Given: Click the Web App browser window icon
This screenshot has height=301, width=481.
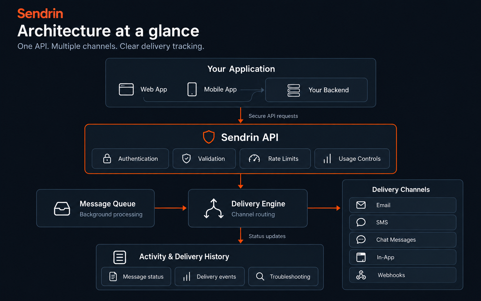Looking at the screenshot, I should [x=126, y=89].
